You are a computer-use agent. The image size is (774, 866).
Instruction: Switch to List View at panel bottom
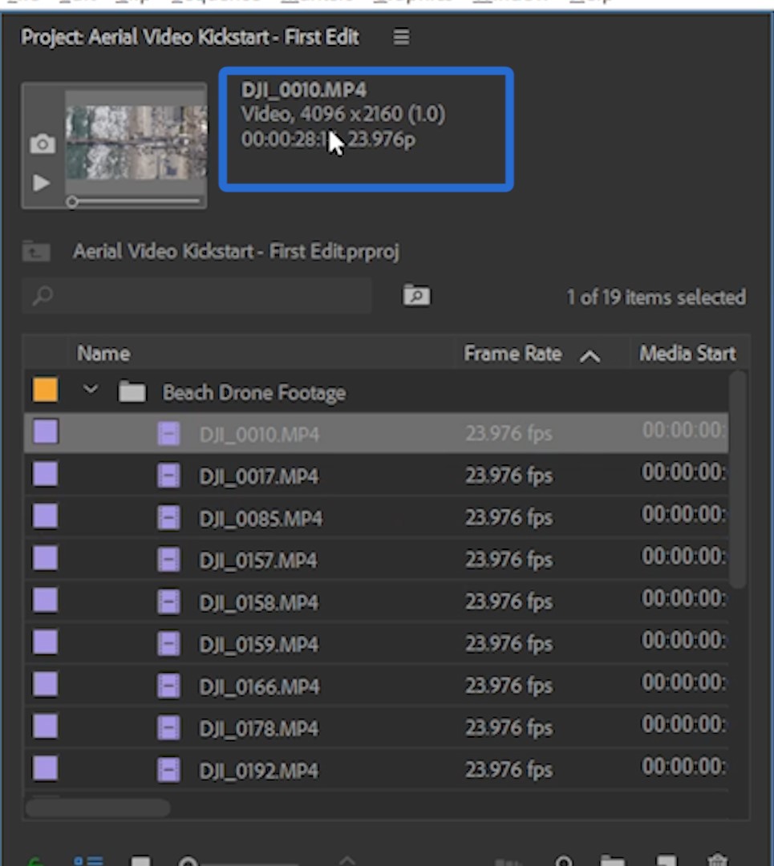click(88, 860)
